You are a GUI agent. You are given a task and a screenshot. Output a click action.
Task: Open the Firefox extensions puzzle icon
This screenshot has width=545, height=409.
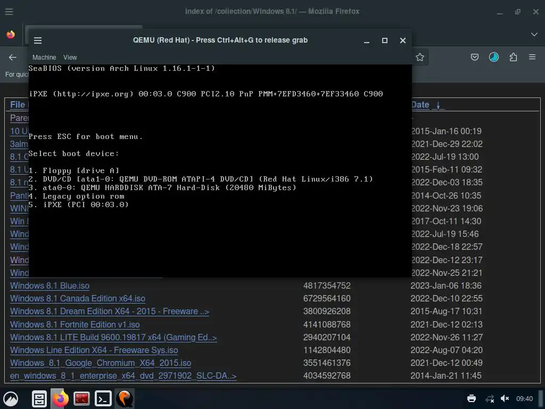coord(513,57)
